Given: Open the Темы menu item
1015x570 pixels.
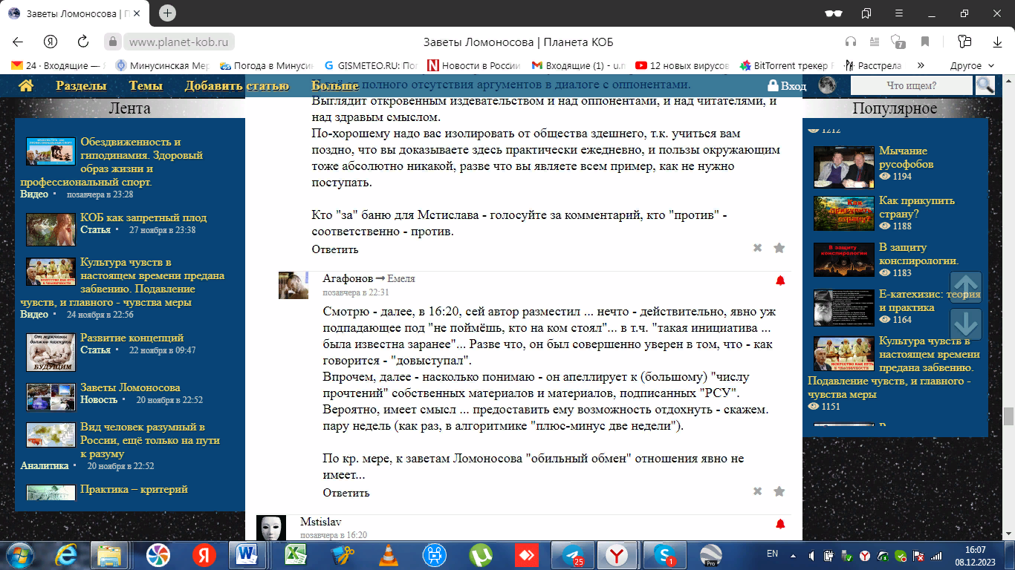Looking at the screenshot, I should (146, 86).
